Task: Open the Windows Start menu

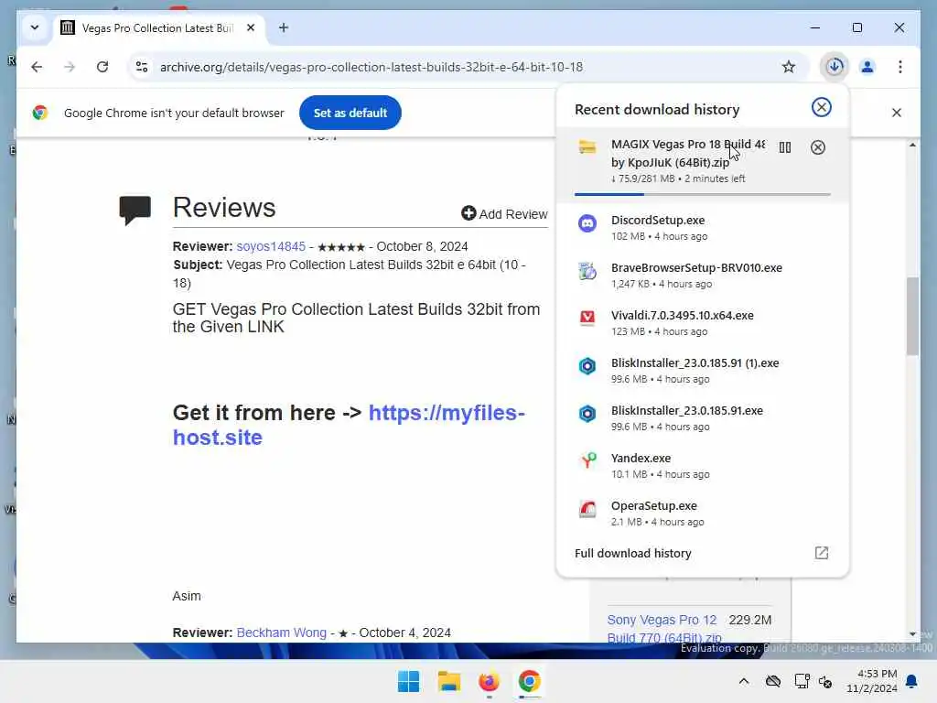Action: 409,681
